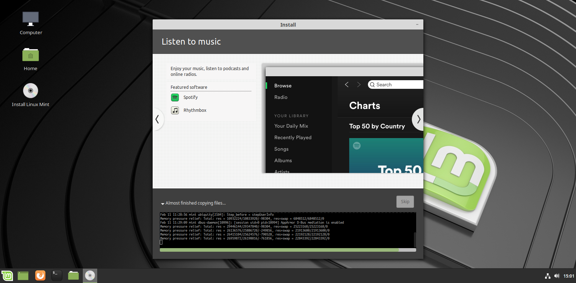Open the network connections tray icon
The height and width of the screenshot is (283, 576).
(x=548, y=276)
